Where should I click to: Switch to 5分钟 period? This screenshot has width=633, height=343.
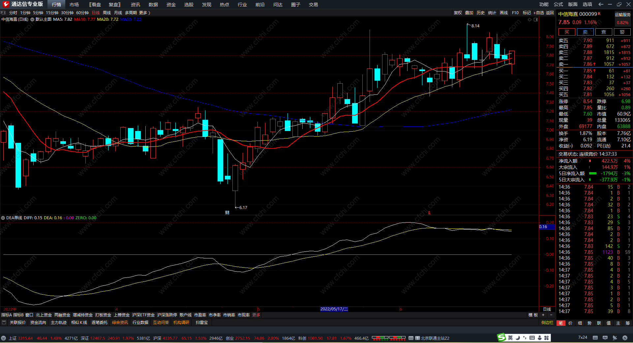point(38,13)
